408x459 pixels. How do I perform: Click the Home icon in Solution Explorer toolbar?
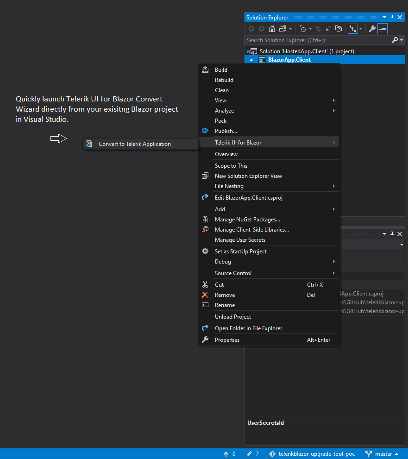coord(271,29)
